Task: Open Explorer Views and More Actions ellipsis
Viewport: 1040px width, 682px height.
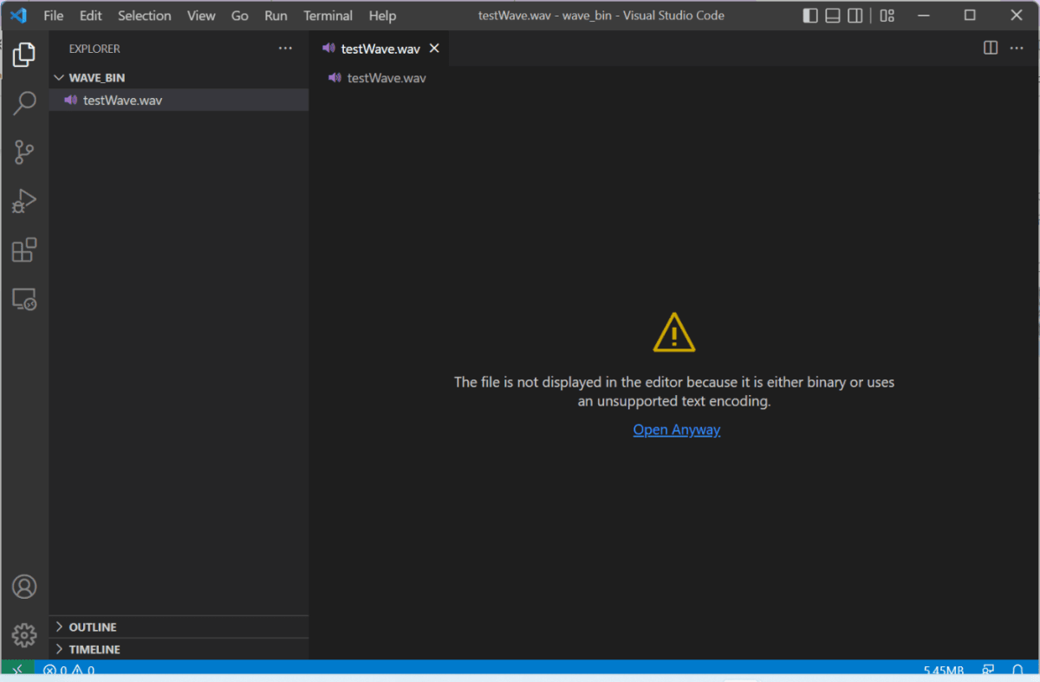Action: pos(285,49)
